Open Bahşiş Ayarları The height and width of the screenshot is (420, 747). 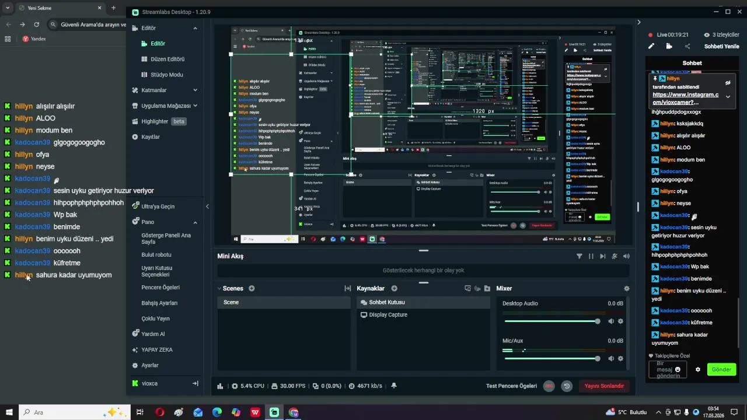tap(159, 303)
